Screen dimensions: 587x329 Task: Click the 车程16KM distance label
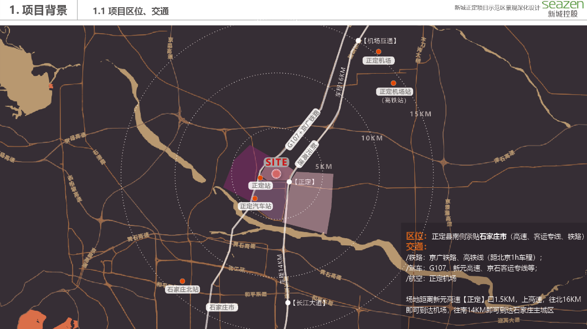tap(341, 83)
